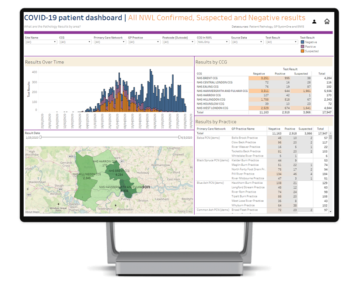Click Longford Stream Practice row
Viewport: 350px width, 287px height.
click(280, 187)
